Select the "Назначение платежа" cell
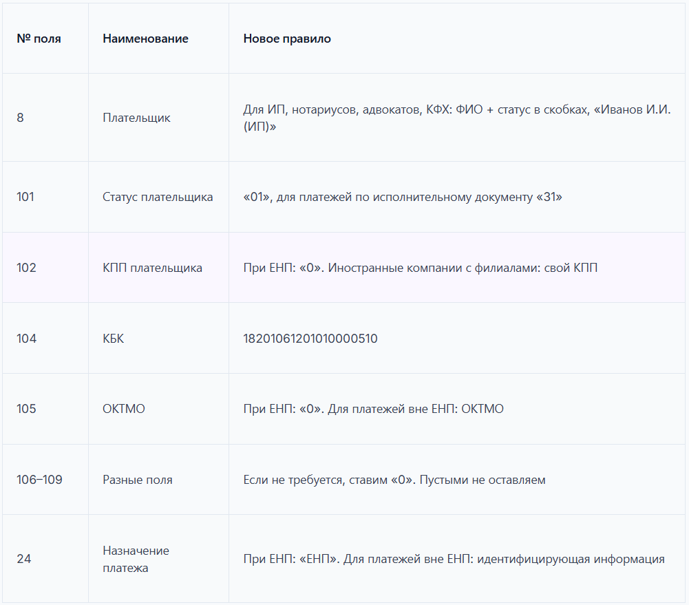This screenshot has height=605, width=689. click(x=136, y=559)
